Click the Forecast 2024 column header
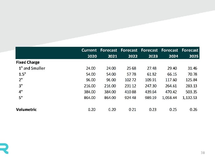The image size is (215, 161). click(x=170, y=53)
